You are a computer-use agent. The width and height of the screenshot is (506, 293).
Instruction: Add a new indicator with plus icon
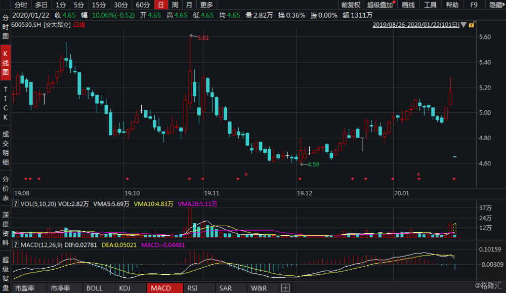click(285, 288)
